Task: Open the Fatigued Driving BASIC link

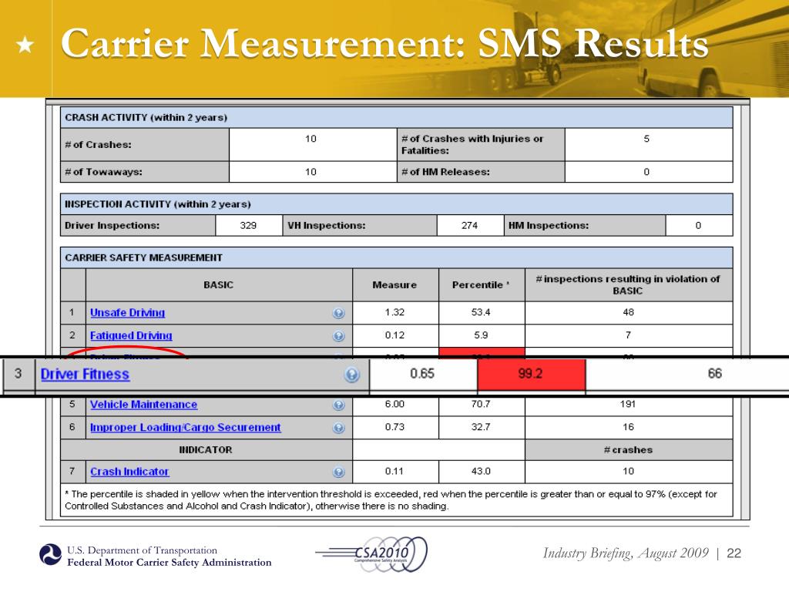Action: 131,336
